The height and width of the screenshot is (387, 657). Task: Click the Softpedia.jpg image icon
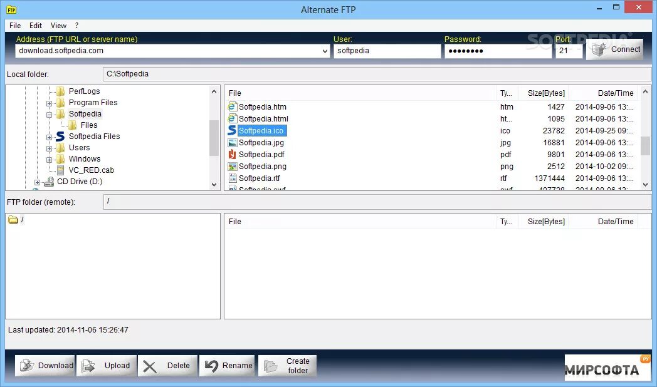(232, 143)
